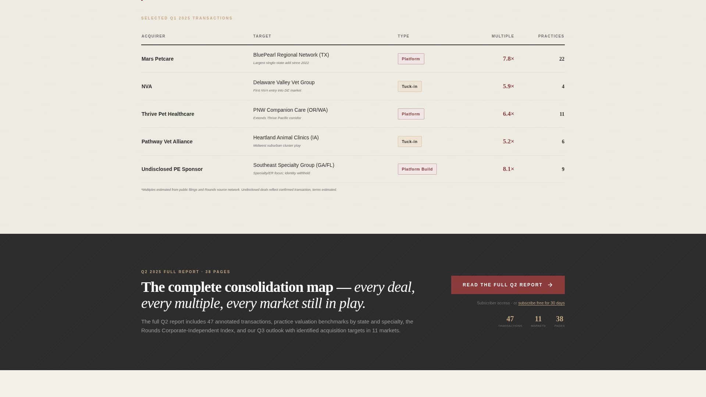Click the NVA acquirer cell
The image size is (706, 397).
coord(147,86)
